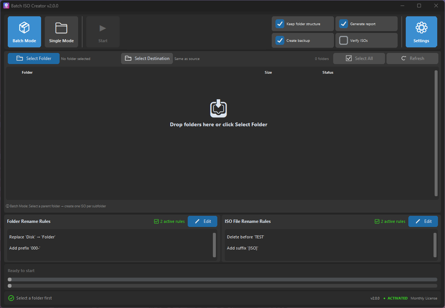Uncheck Create backup option
445x308 pixels.
coord(280,40)
